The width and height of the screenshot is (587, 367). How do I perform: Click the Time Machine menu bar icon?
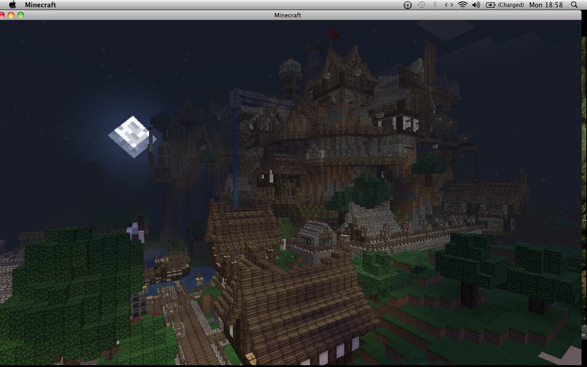[421, 5]
